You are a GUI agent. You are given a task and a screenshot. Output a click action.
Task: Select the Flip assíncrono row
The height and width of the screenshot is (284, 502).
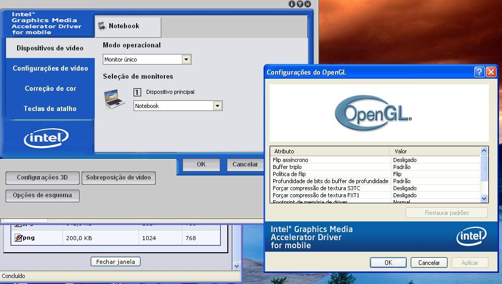point(375,160)
